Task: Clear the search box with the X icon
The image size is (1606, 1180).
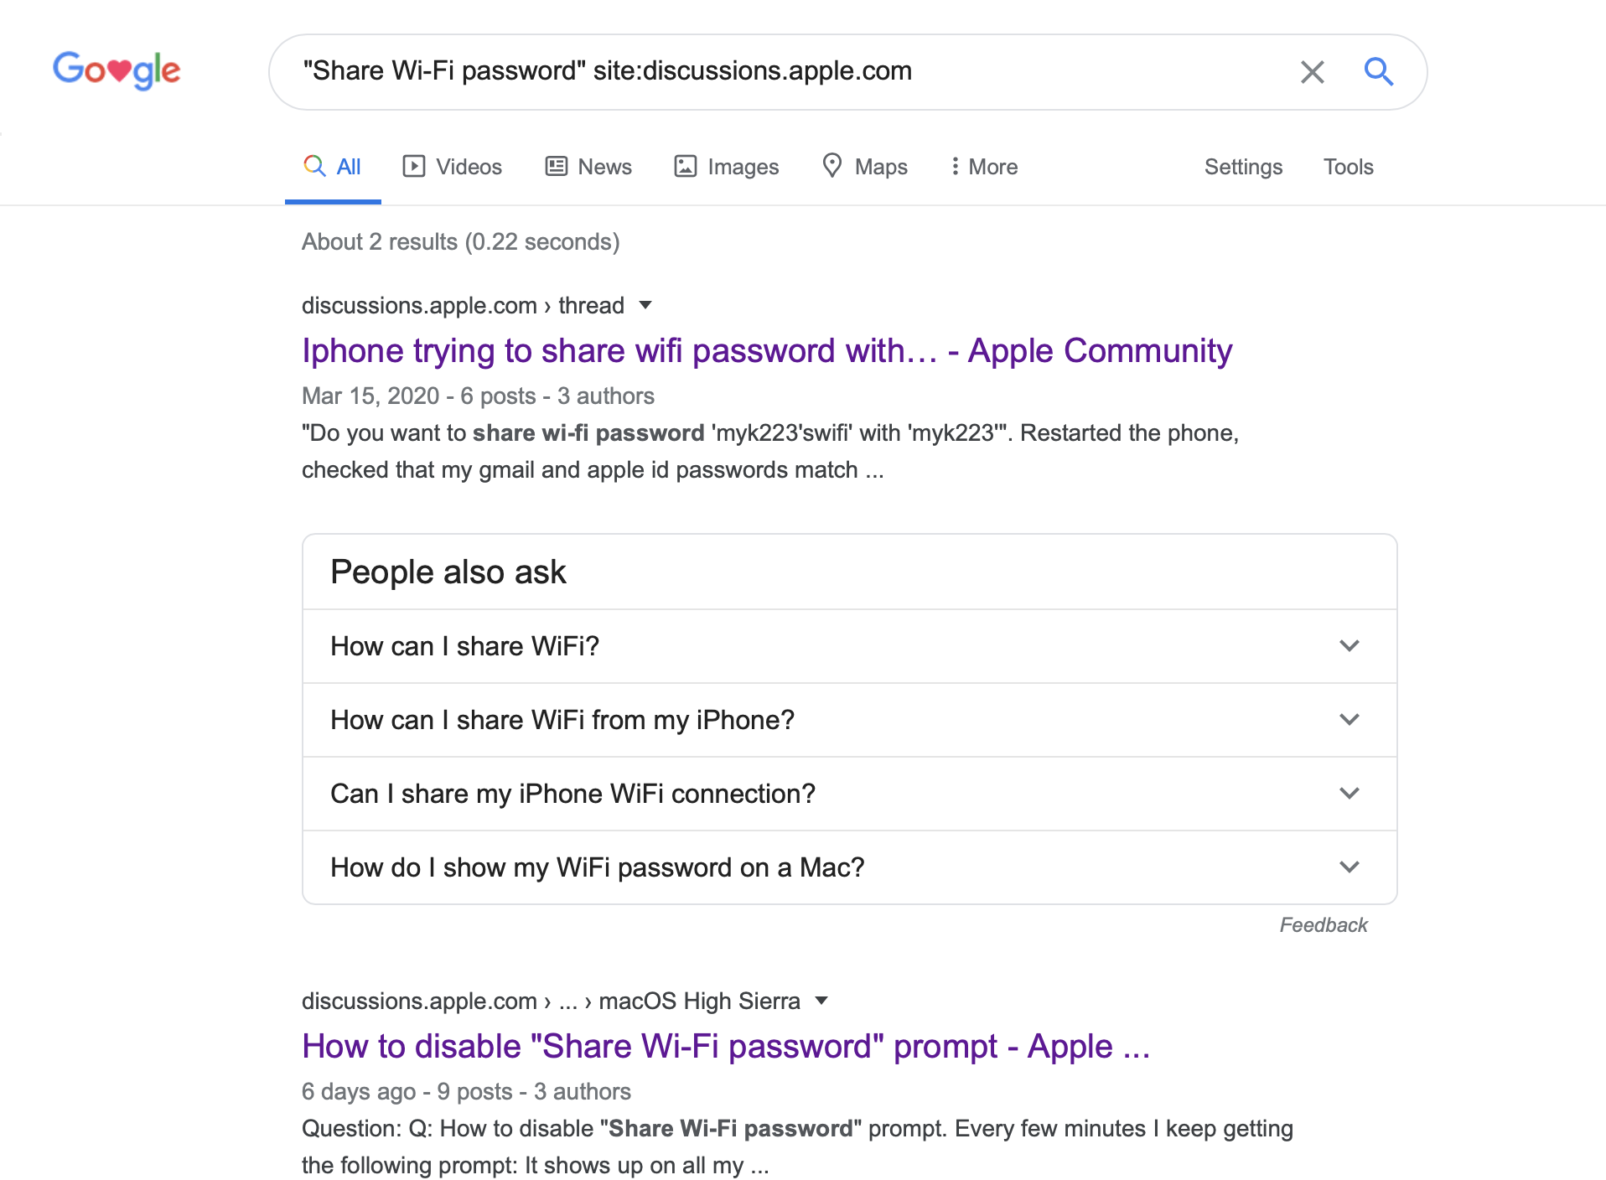Action: [x=1312, y=72]
